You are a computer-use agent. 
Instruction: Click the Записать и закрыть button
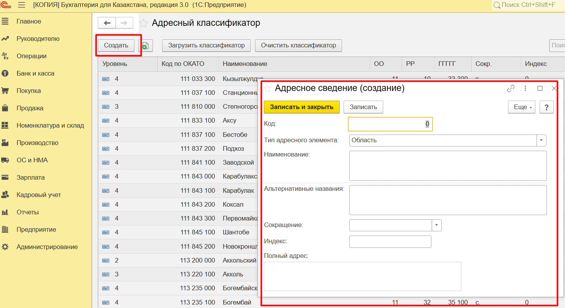(302, 107)
